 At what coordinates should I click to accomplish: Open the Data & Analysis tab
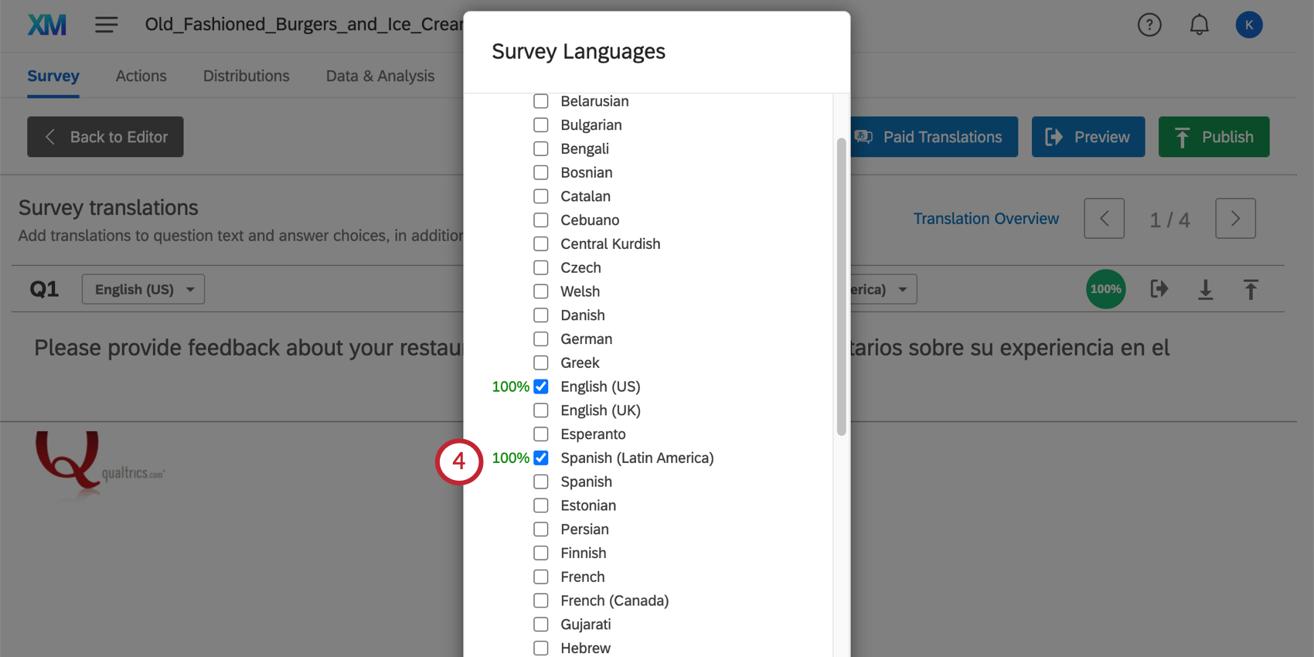380,76
